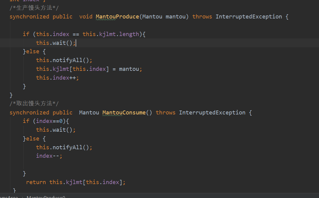The height and width of the screenshot is (198, 319).
Task: Click InterruptedException on the MantouProduce line
Action: [249, 16]
